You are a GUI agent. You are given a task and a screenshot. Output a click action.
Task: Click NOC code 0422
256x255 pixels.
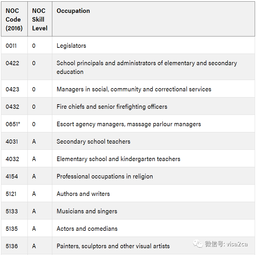[x=12, y=63]
